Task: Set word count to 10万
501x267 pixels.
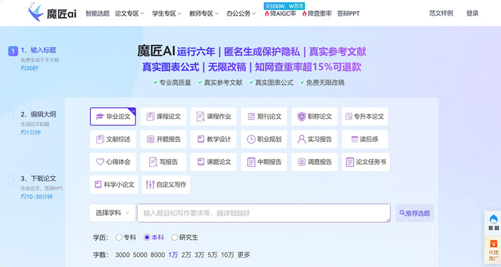Action: tap(227, 255)
